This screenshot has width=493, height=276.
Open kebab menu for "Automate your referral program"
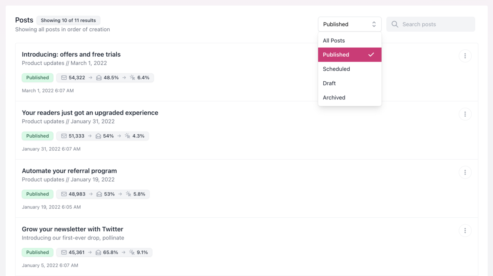[x=465, y=172]
